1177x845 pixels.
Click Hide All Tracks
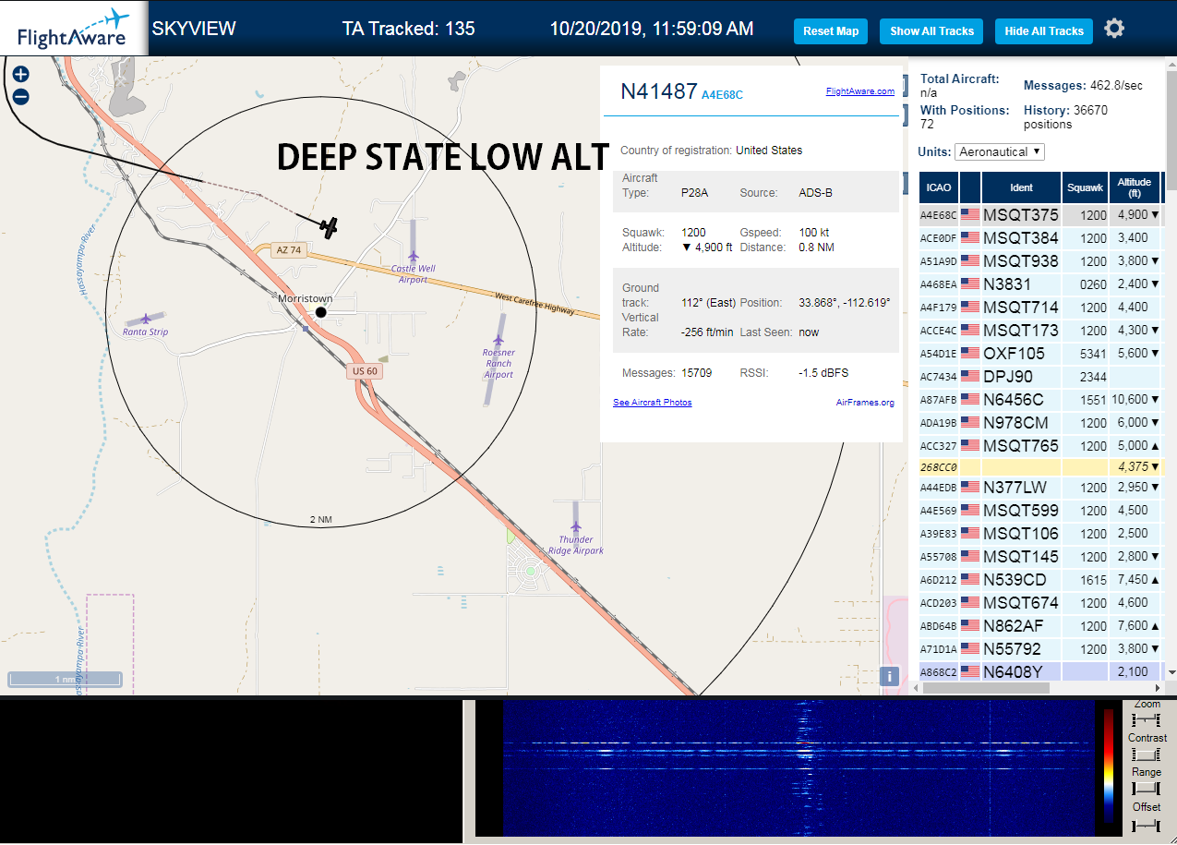pos(1044,30)
